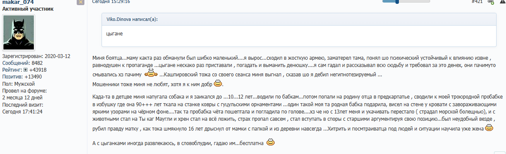Expand rating details plus box near +43918
This screenshot has width=506, height=154.
pos(25,70)
